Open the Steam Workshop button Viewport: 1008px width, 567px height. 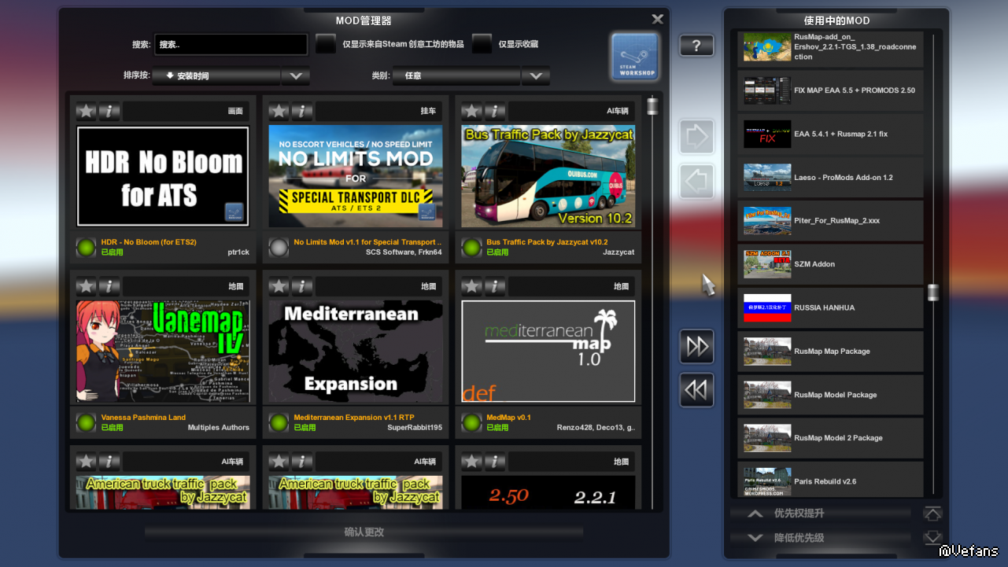click(x=634, y=57)
